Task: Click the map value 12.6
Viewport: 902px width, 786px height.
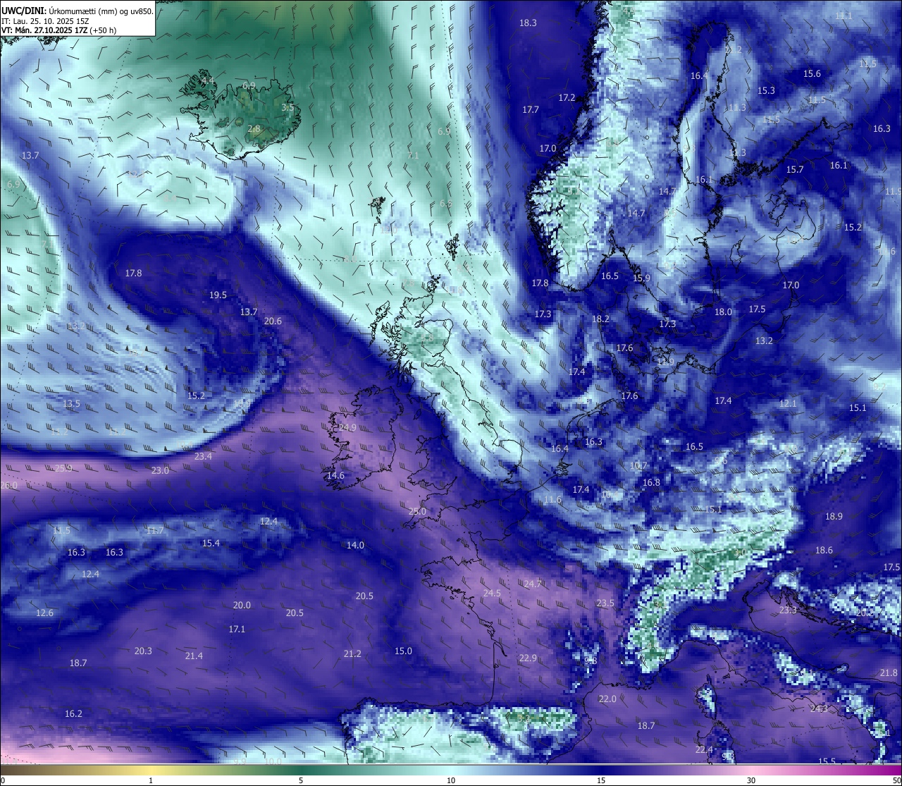Action: (x=44, y=613)
